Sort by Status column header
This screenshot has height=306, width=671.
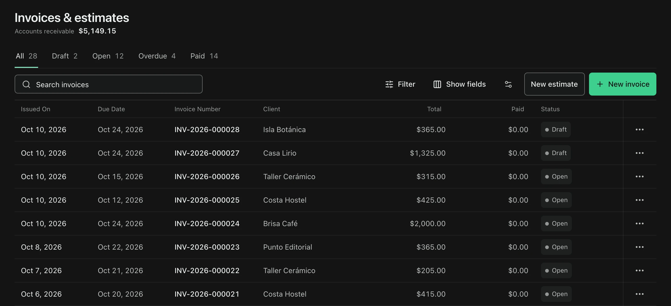pyautogui.click(x=550, y=109)
